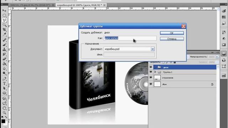Viewport: 228px width, 128px height.
Task: Close the 388216_25.jpg document tab
Action: pos(53,5)
